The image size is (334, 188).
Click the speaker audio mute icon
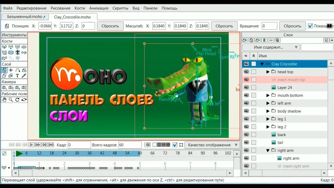(x=148, y=145)
